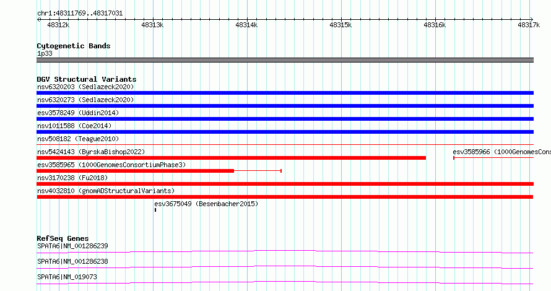
Task: Click the thin red whisker of esv3585965
Action: click(x=258, y=171)
